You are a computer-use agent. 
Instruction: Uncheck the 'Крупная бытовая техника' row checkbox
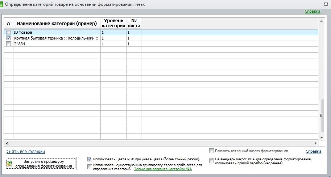(8, 38)
